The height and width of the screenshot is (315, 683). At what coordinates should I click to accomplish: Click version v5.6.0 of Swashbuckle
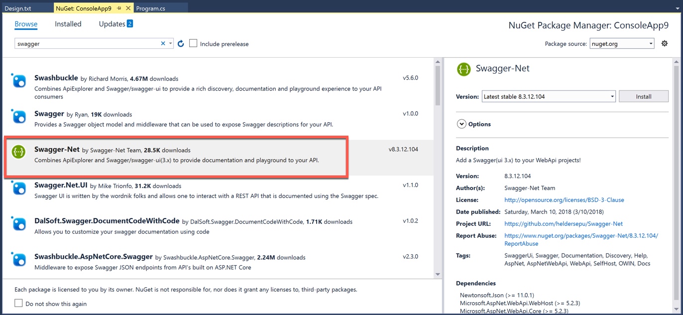[410, 78]
